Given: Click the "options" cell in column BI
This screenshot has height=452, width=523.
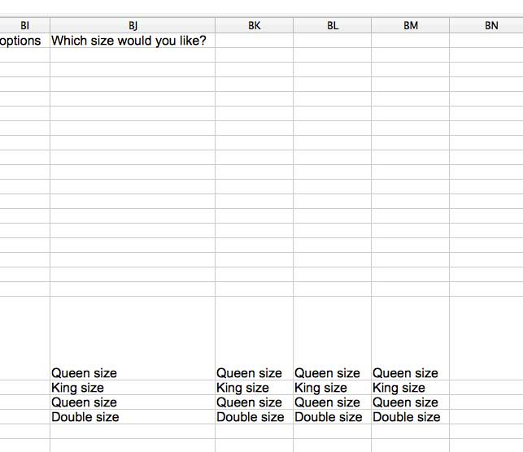Looking at the screenshot, I should [x=24, y=41].
